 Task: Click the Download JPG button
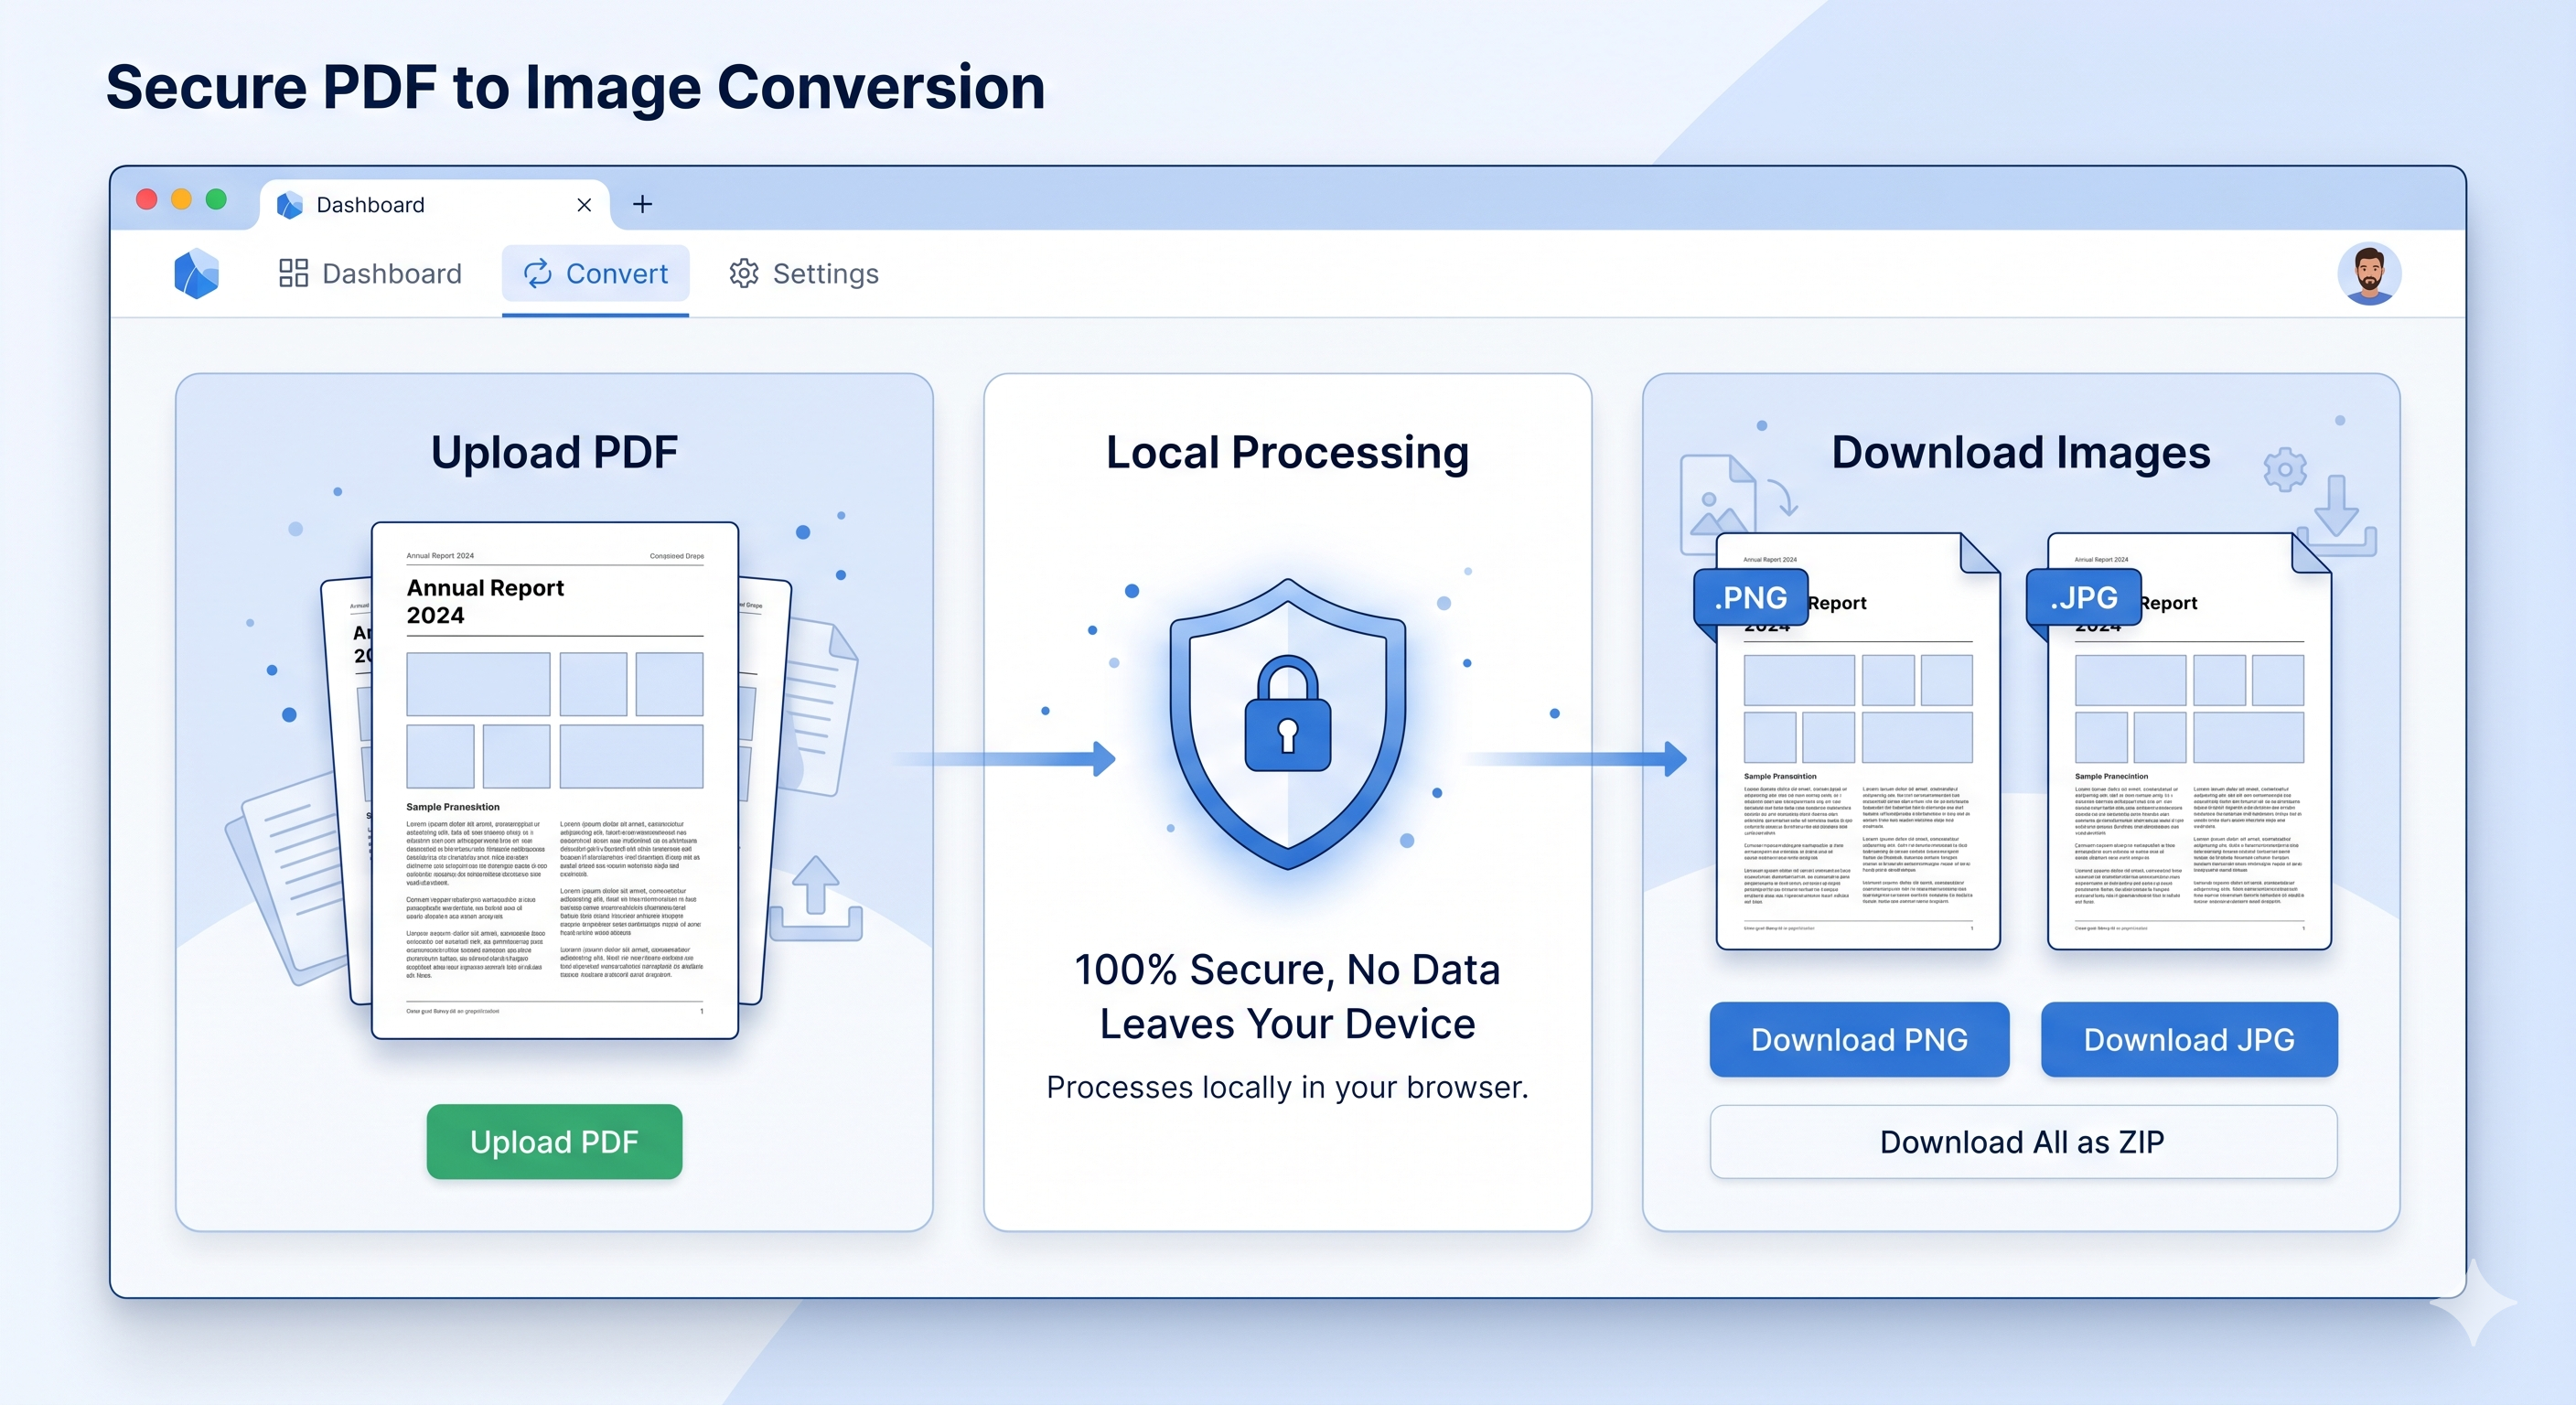(2189, 1039)
